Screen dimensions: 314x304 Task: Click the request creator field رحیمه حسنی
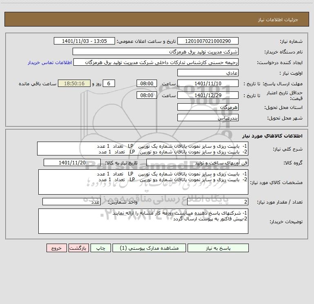[156, 62]
